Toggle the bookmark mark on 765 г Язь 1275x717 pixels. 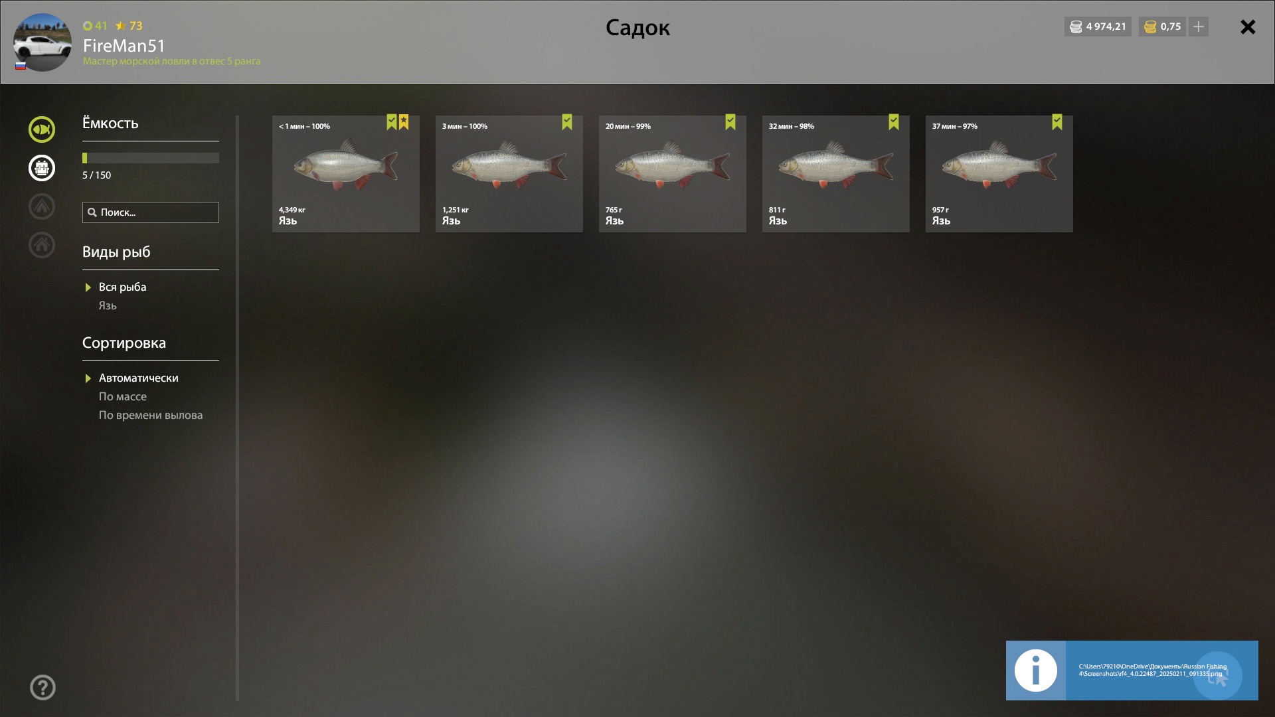(x=730, y=122)
